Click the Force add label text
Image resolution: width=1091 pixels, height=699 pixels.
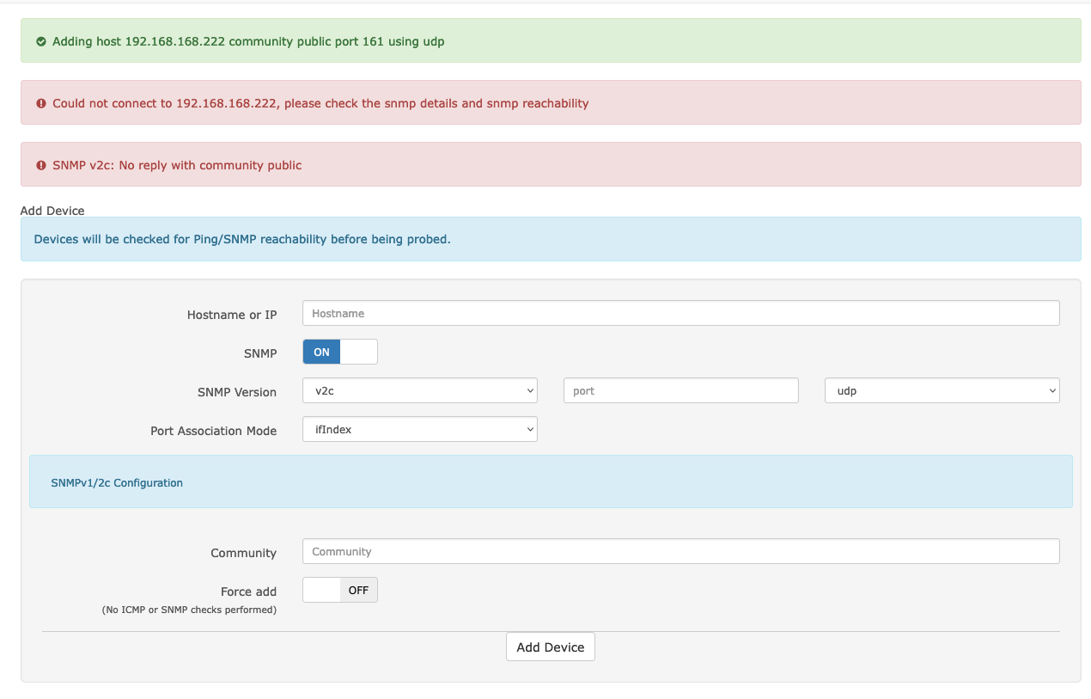pos(250,592)
